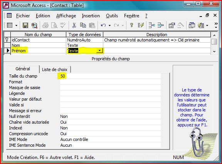Click the Undo arrow icon
The height and width of the screenshot is (164, 222).
click(x=103, y=26)
